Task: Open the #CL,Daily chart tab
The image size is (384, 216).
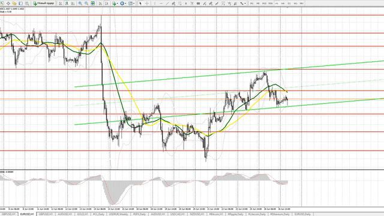Action: 98,214
